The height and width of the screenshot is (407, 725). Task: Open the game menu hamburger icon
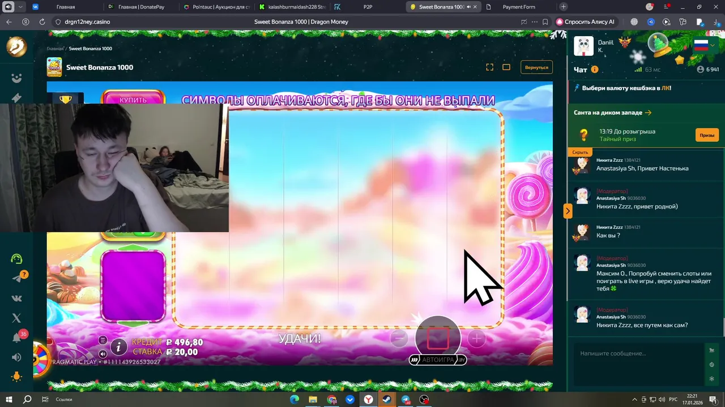(103, 340)
